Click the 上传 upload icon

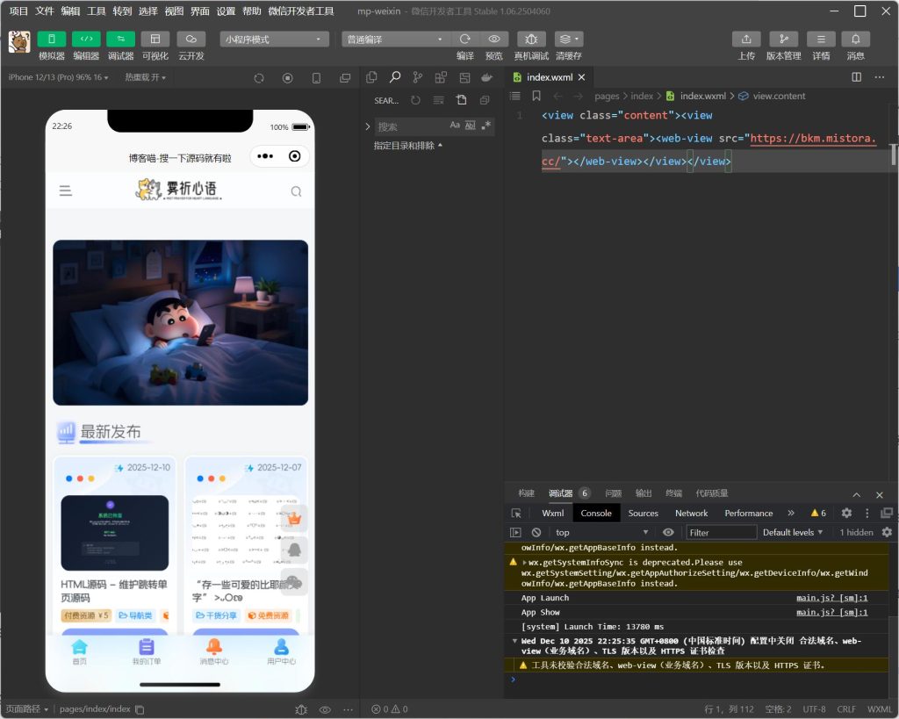[x=745, y=39]
